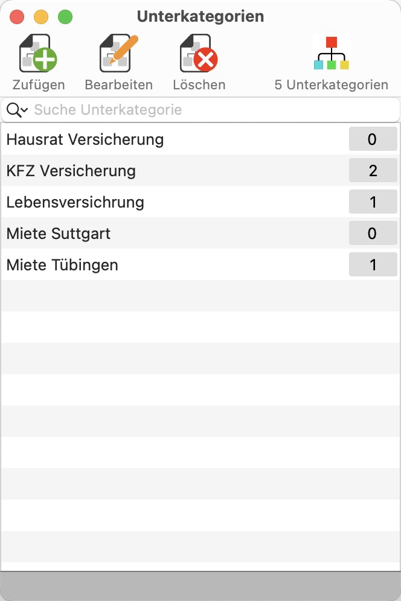
Task: Click the 5 Unterkategorien hierarchy icon
Action: (x=331, y=53)
